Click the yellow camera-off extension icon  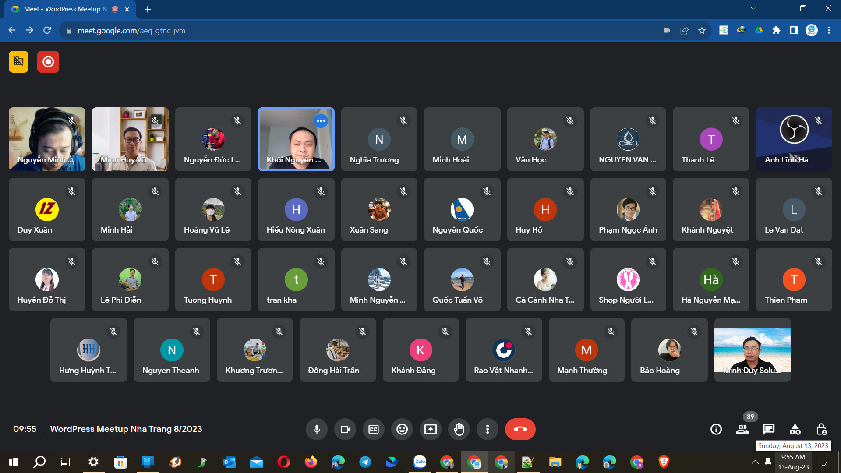[x=18, y=62]
